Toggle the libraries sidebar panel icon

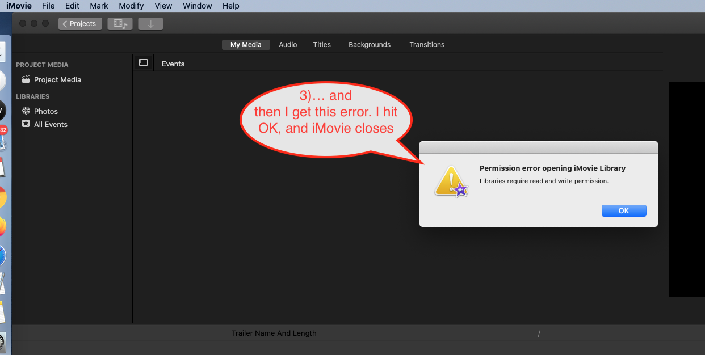point(143,63)
